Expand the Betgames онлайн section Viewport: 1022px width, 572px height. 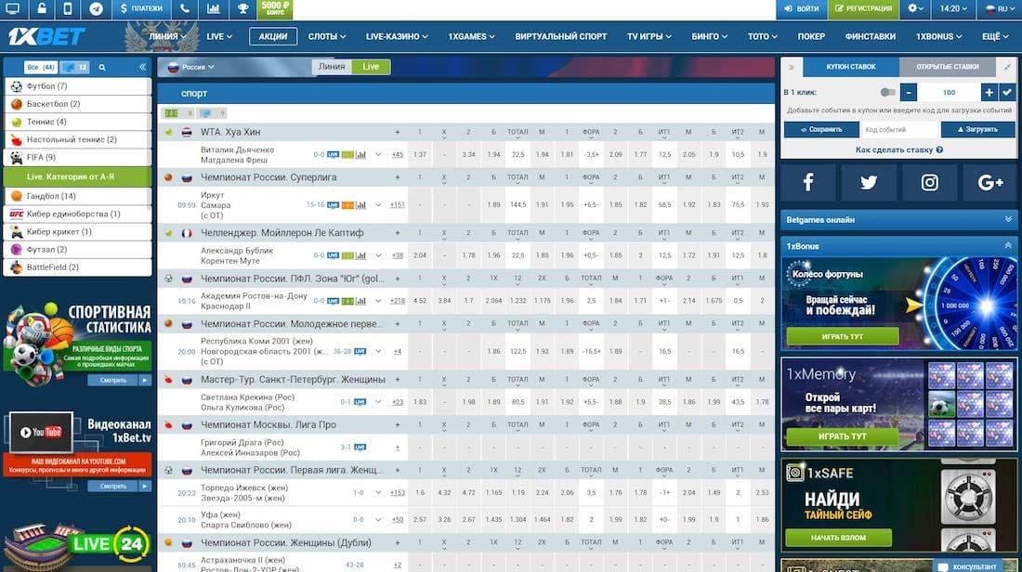point(898,219)
